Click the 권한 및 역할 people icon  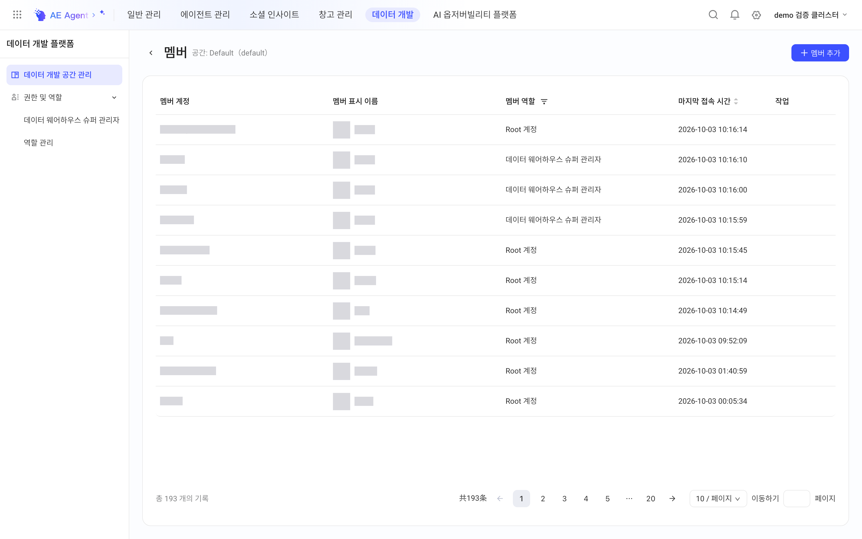15,97
